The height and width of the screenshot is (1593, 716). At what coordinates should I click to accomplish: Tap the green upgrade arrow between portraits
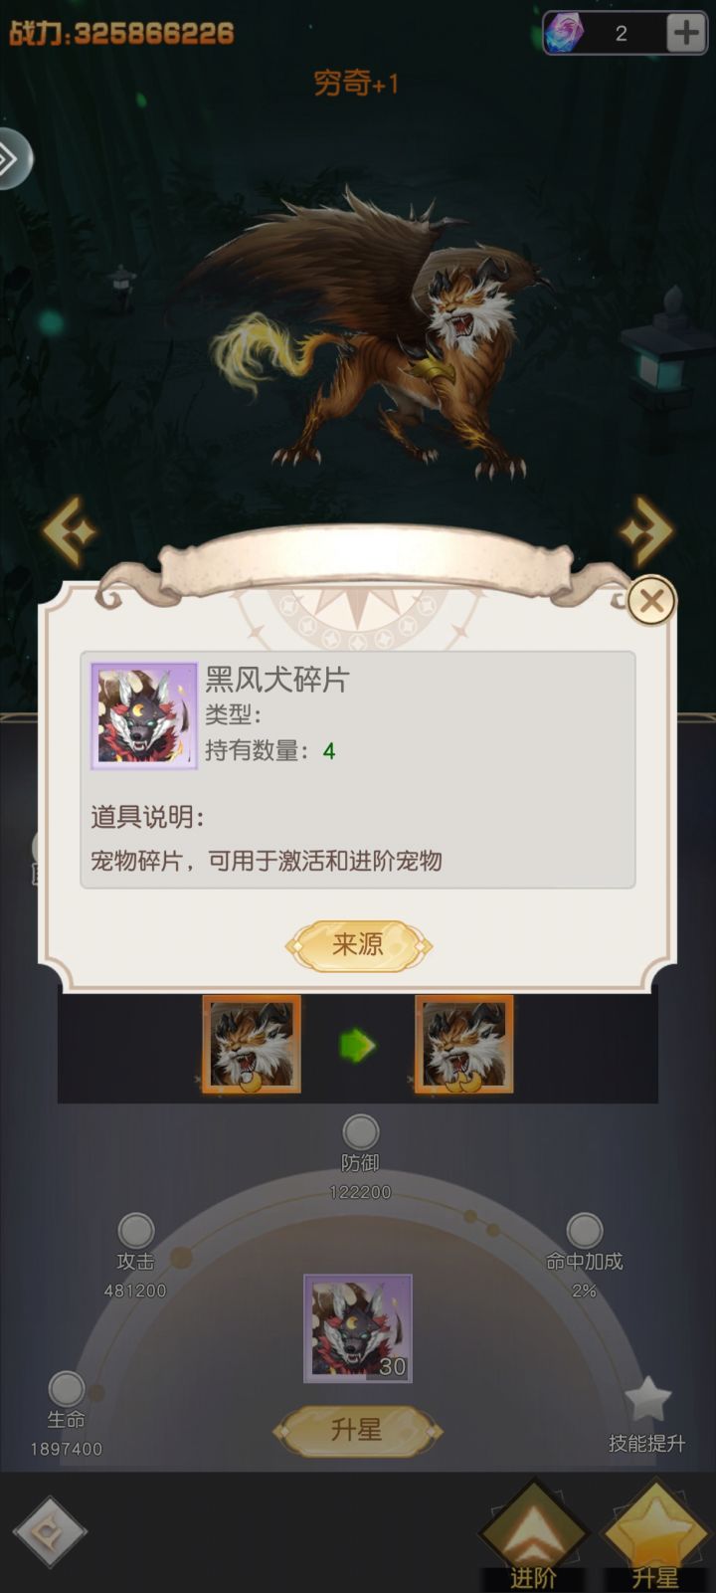(357, 1046)
